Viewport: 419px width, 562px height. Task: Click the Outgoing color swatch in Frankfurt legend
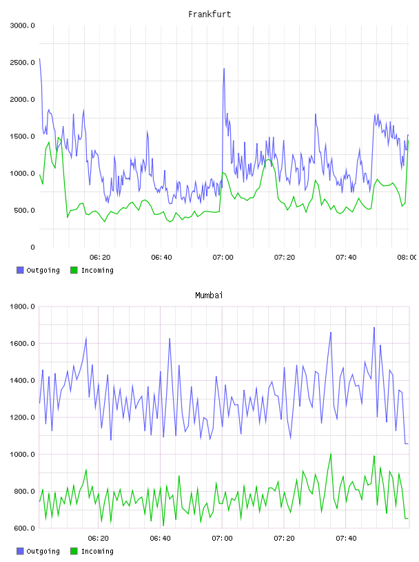click(x=20, y=270)
